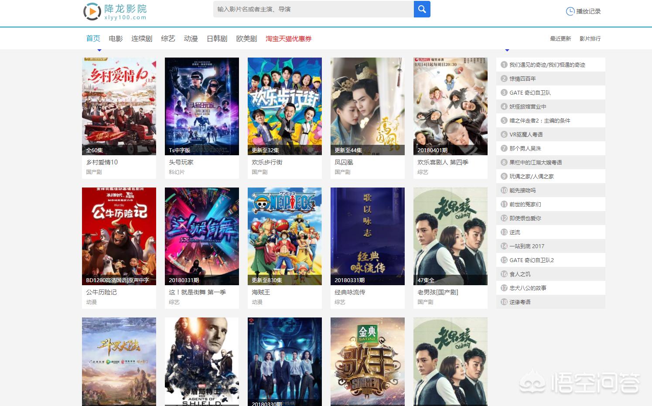The width and height of the screenshot is (652, 406).
Task: Click the red 淘宝天猫优惠券 link
Action: click(x=289, y=38)
